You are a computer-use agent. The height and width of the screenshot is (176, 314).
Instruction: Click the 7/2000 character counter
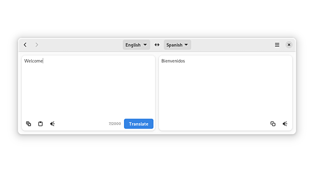[x=114, y=124]
